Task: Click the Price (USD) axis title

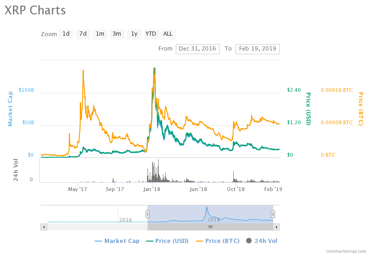Action: (x=308, y=109)
